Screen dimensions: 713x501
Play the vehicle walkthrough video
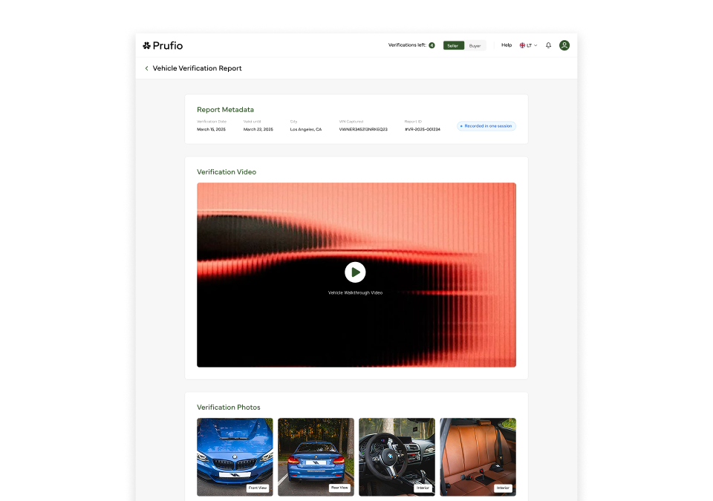355,272
